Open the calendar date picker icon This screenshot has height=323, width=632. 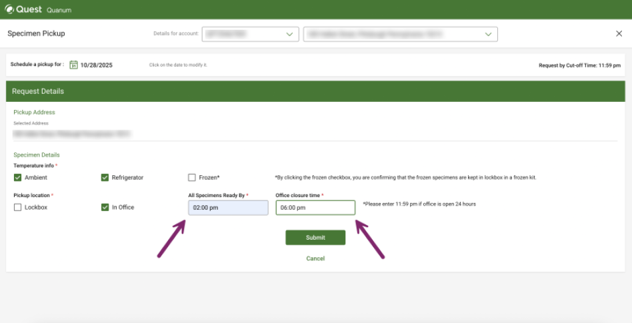tap(74, 65)
